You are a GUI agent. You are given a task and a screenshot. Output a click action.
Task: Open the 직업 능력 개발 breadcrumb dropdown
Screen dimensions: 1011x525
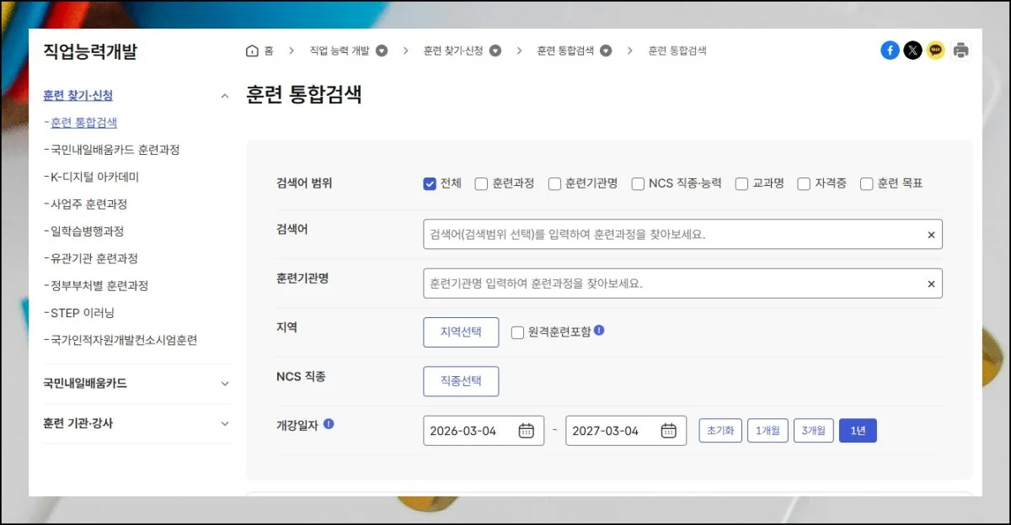(x=382, y=50)
